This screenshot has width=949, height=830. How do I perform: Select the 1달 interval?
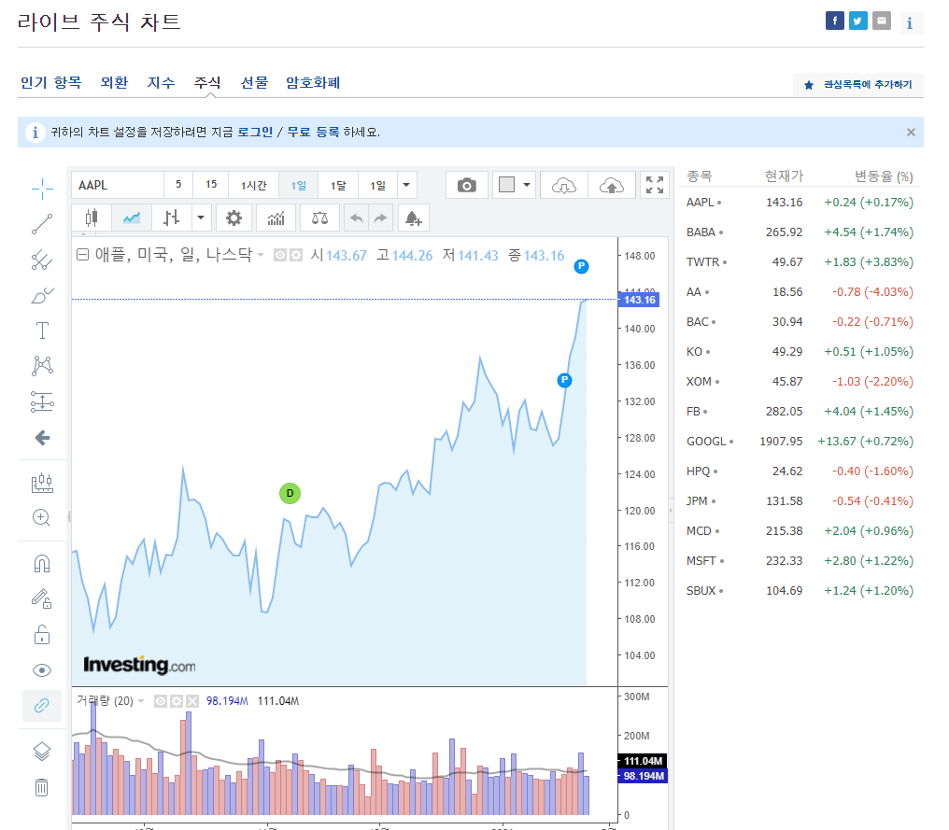[338, 185]
